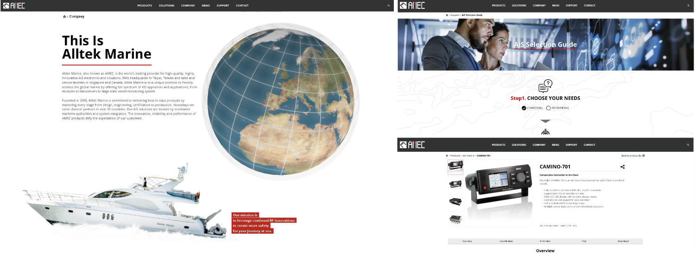Select second CAMINO-701 product thumbnail
The height and width of the screenshot is (254, 695).
pyautogui.click(x=455, y=184)
